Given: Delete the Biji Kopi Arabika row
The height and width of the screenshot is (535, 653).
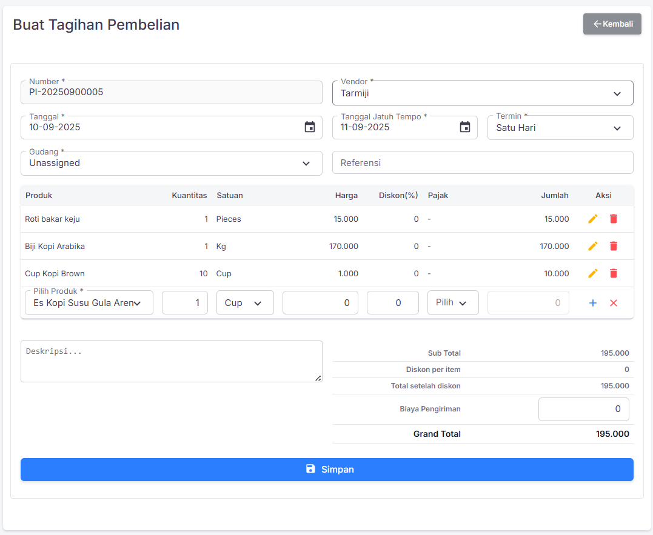Looking at the screenshot, I should pyautogui.click(x=613, y=246).
